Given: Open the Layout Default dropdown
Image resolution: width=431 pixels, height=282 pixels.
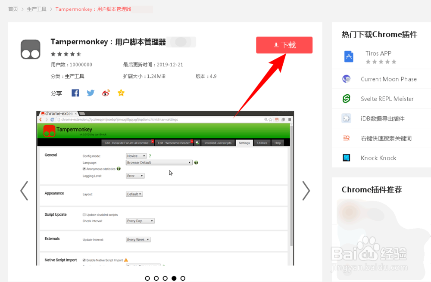Looking at the screenshot, I should (134, 194).
